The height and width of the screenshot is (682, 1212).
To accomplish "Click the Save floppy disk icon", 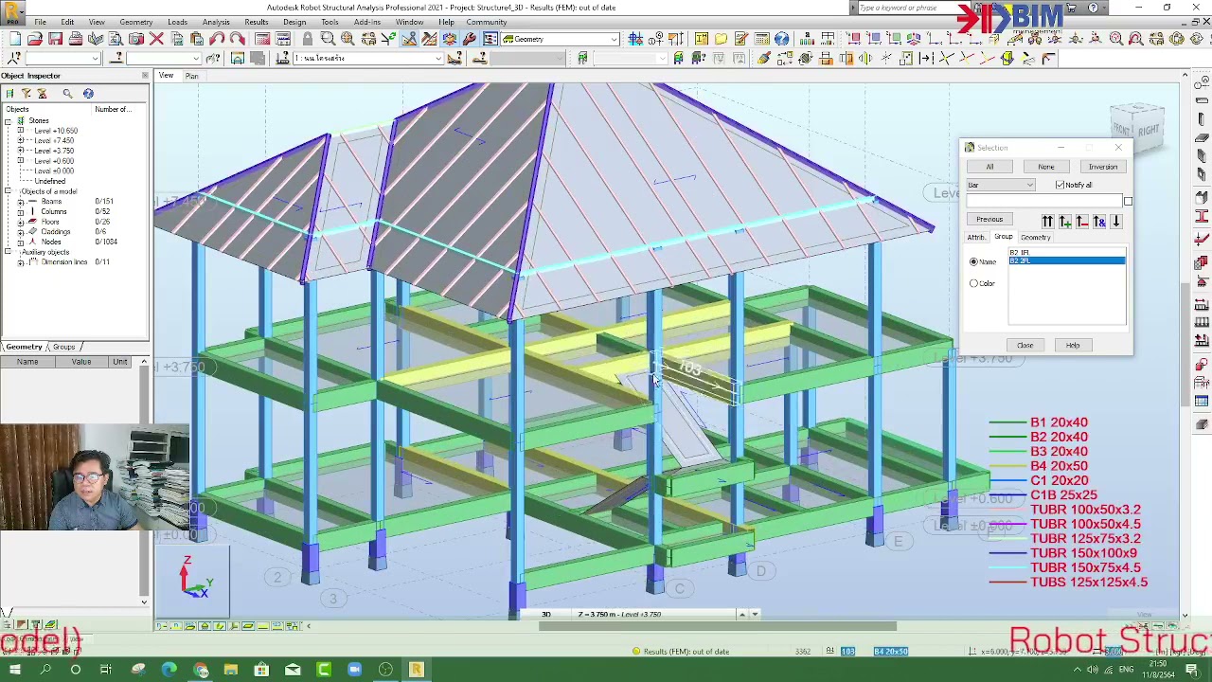I will click(x=55, y=39).
